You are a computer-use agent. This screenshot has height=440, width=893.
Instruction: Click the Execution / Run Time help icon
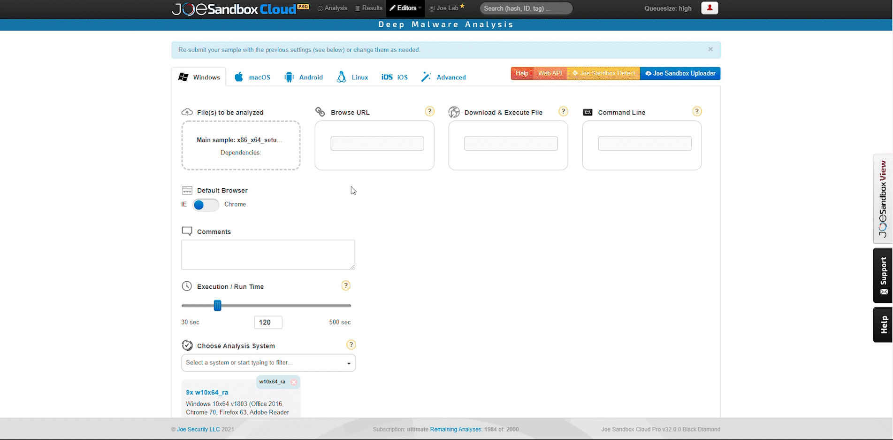tap(346, 286)
